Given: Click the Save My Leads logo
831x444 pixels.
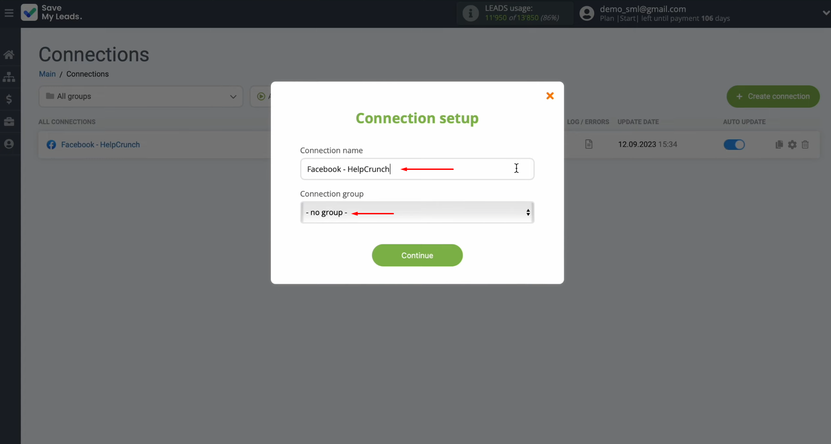Looking at the screenshot, I should point(51,12).
